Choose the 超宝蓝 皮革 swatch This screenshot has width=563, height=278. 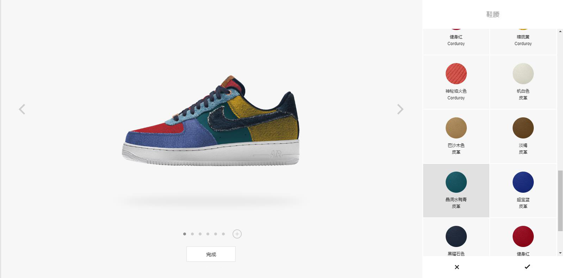click(x=523, y=191)
